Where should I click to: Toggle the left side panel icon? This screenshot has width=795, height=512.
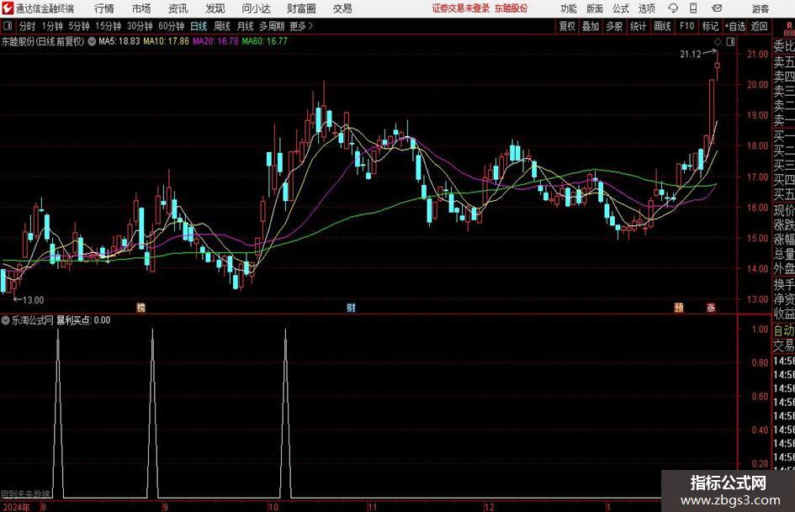(x=8, y=26)
